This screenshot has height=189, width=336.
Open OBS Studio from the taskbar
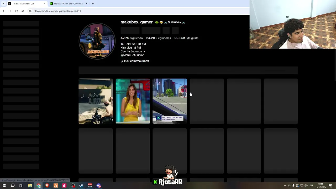coord(73,186)
